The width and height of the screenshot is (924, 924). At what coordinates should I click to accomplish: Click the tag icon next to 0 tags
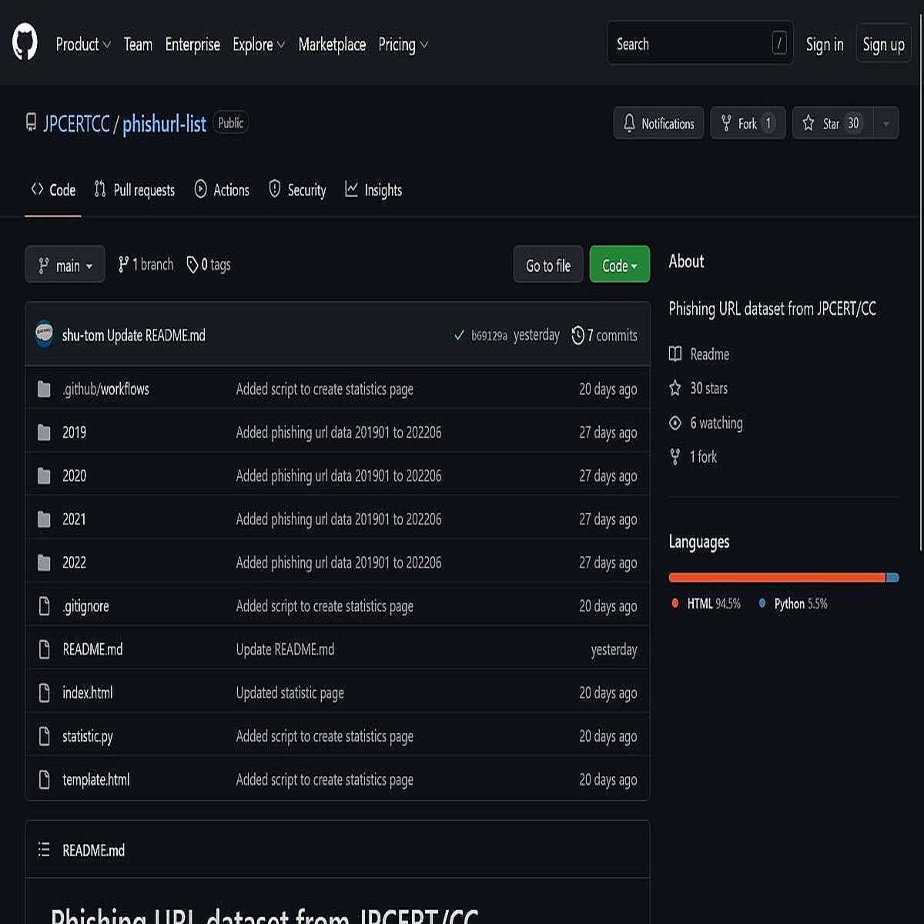(x=192, y=264)
